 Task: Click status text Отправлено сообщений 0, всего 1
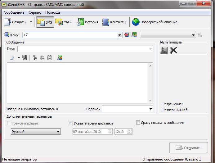click(172, 159)
